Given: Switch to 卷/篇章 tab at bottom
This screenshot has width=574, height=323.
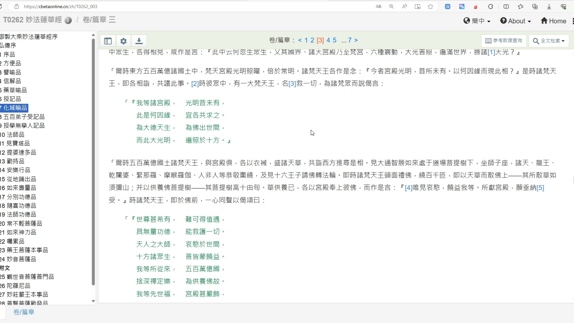Looking at the screenshot, I should tap(24, 312).
